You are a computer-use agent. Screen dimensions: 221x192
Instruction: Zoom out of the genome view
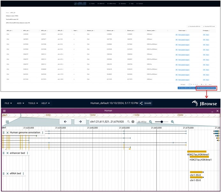pos(151,122)
